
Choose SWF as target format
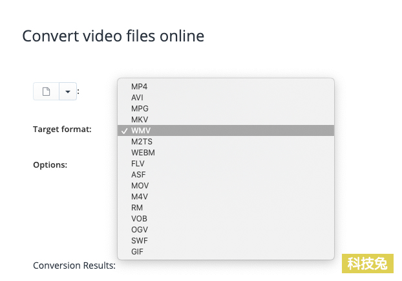click(226, 241)
